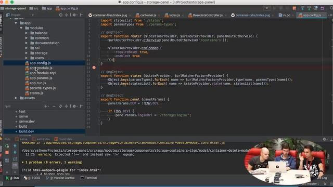The width and height of the screenshot is (333, 187).
Task: Click VCS update project icon
Action: [302, 8]
